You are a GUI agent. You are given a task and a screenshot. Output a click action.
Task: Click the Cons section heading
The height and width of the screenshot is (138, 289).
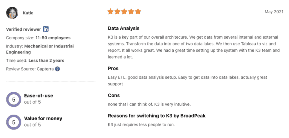click(x=114, y=95)
